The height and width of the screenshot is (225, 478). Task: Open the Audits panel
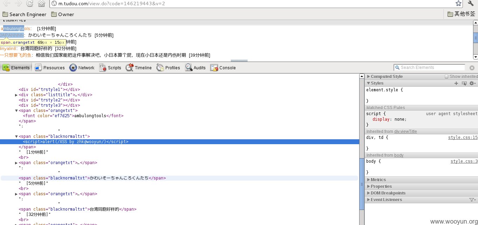point(195,68)
